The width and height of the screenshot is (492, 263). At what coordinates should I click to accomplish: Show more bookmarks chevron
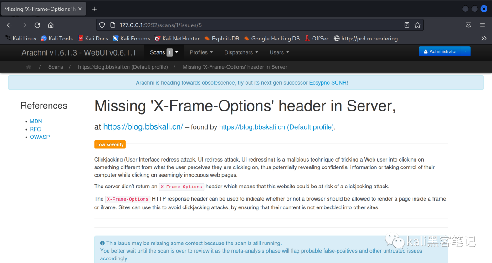(483, 39)
